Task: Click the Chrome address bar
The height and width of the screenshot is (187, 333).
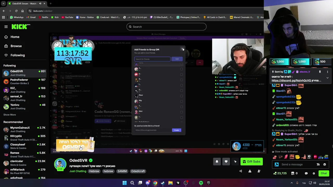Action: tap(146, 11)
